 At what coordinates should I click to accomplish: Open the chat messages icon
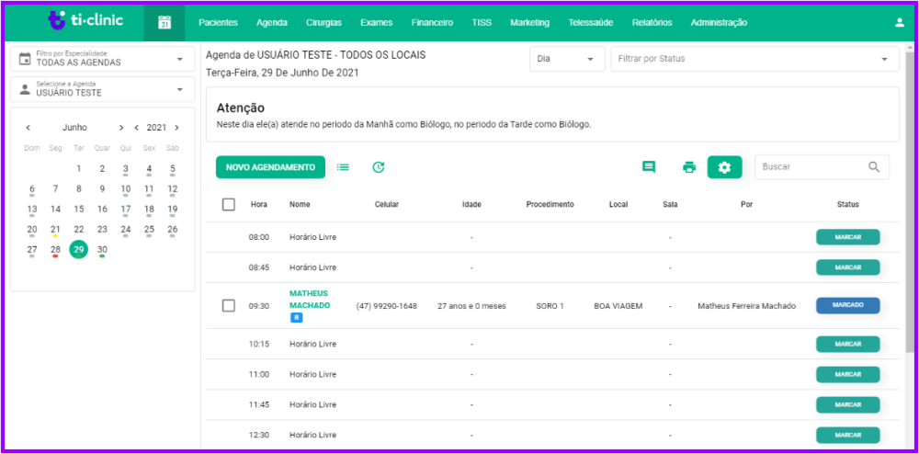[x=648, y=167]
